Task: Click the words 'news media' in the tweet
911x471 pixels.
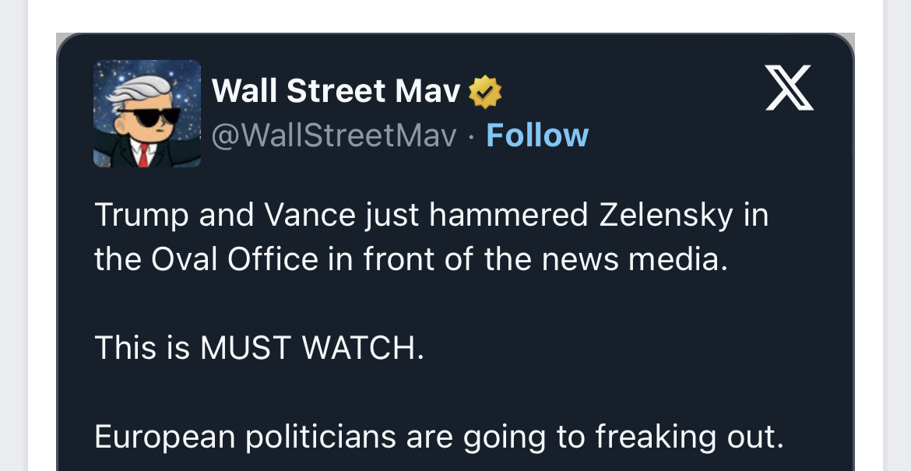Action: 634,259
